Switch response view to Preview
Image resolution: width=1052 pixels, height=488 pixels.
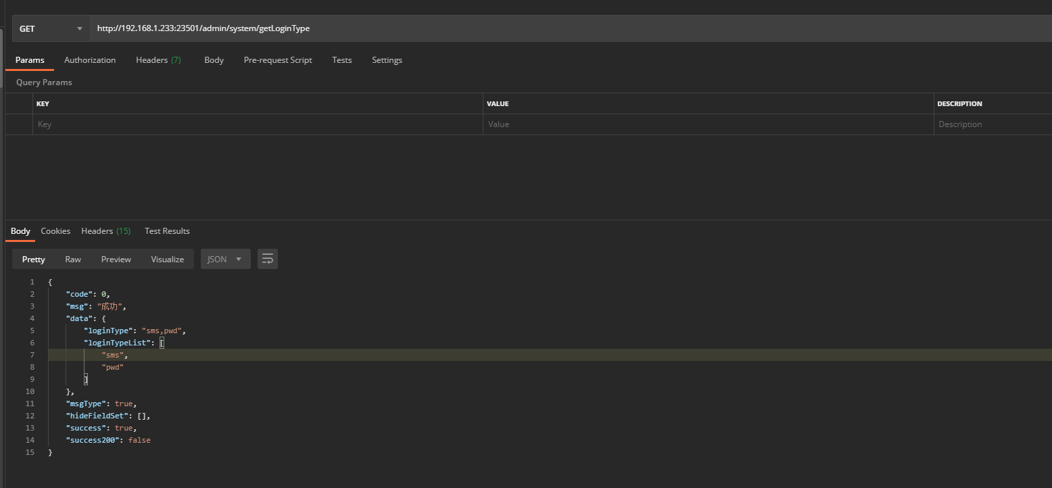[116, 260]
